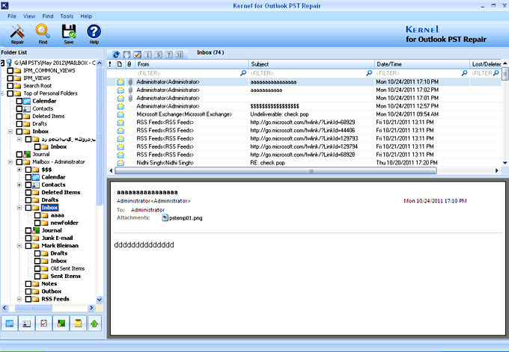Click the envelope icon of the Nidhi Singh message
The image size is (509, 352).
point(121,163)
